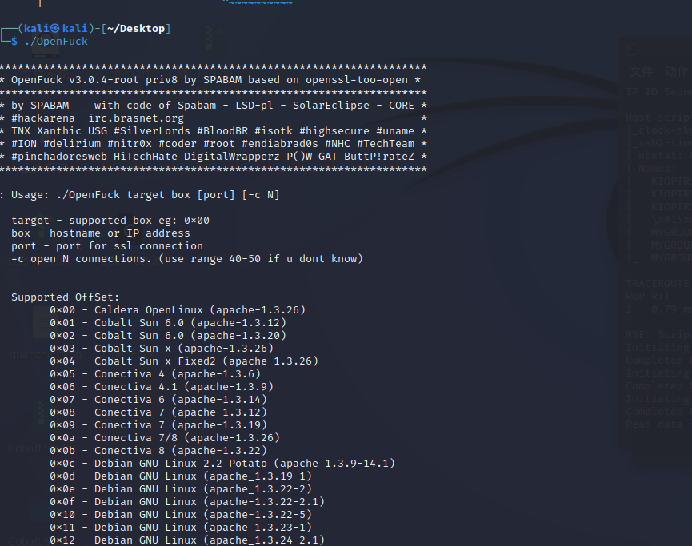Viewport: 692px width, 546px height.
Task: Click the 0x00 Caldera OpenLinux row
Action: click(x=178, y=310)
